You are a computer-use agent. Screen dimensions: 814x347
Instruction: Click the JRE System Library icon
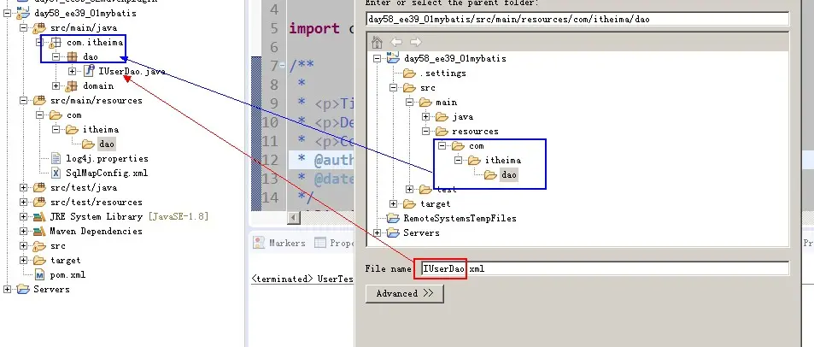tap(39, 216)
